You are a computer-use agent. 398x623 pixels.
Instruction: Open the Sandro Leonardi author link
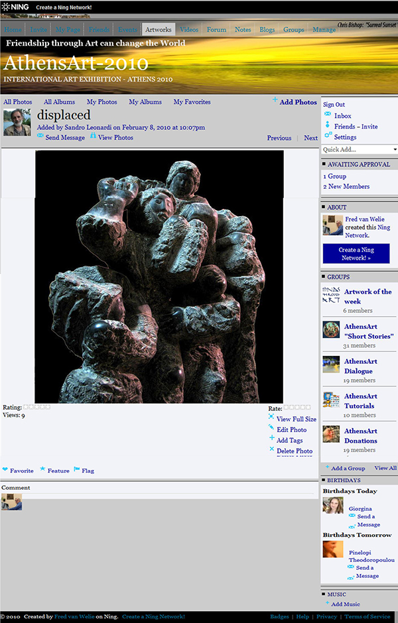click(x=88, y=127)
